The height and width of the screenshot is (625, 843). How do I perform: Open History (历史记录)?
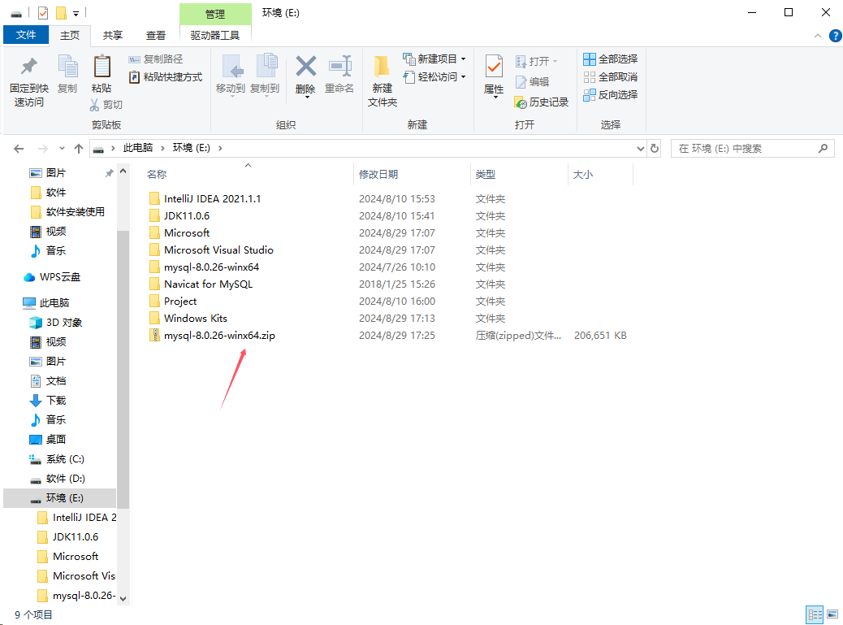(x=542, y=102)
